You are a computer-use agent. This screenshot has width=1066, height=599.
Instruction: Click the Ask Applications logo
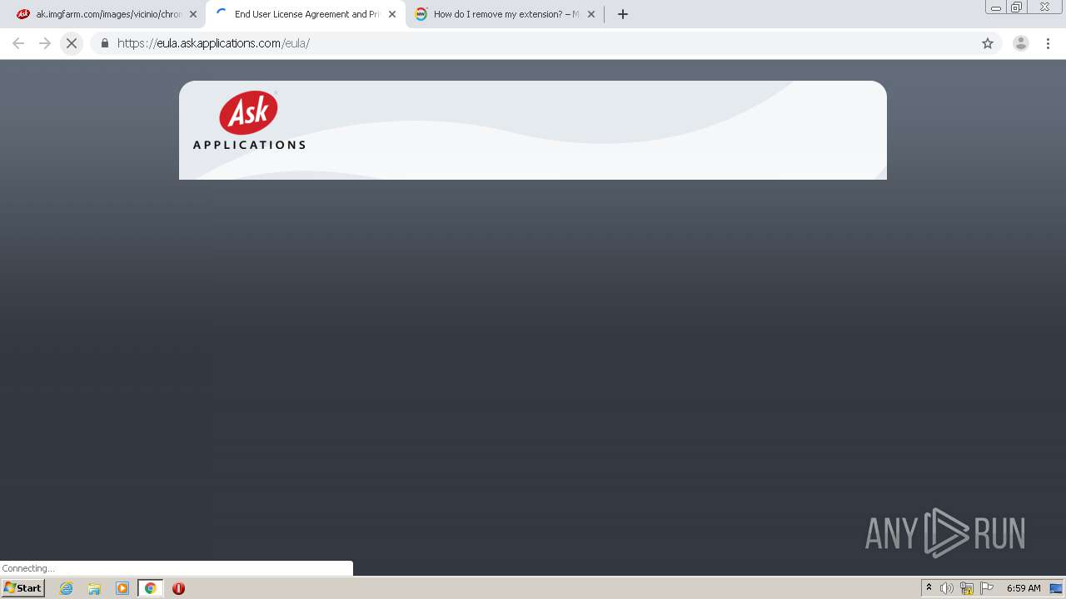coord(249,121)
